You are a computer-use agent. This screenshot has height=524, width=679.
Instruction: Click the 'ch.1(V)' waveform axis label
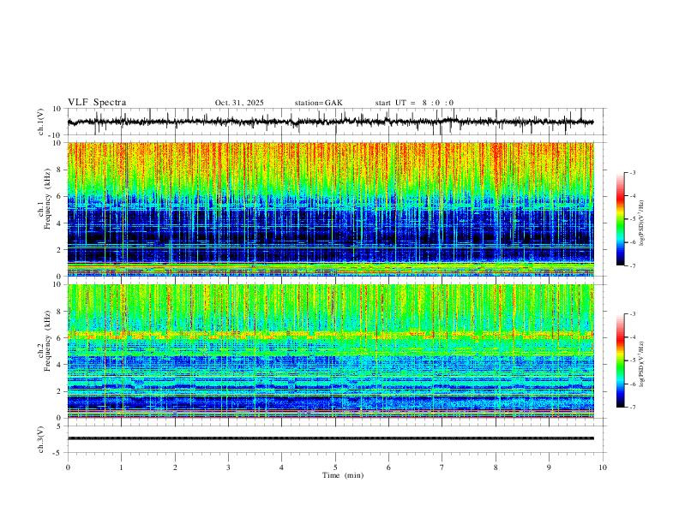click(x=41, y=122)
